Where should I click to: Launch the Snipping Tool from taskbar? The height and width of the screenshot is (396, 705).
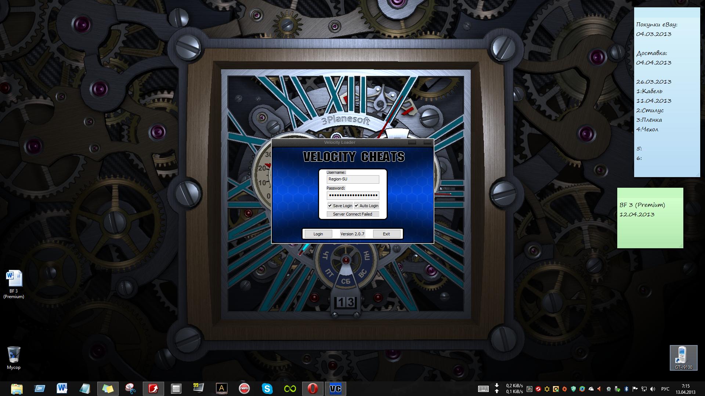(130, 389)
